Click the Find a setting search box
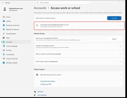This screenshot has height=98, width=127. click(x=63, y=3)
